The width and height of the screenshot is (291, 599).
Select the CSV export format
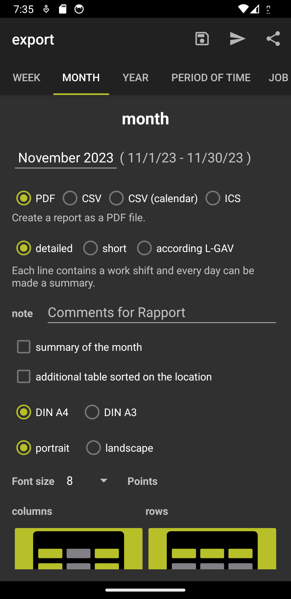(x=70, y=198)
